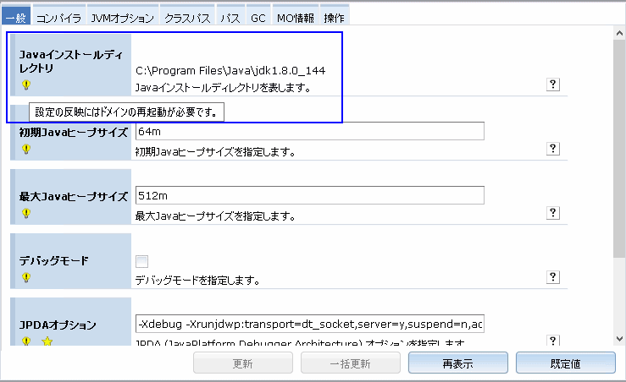Enable the デバッグモード checkbox

(142, 261)
